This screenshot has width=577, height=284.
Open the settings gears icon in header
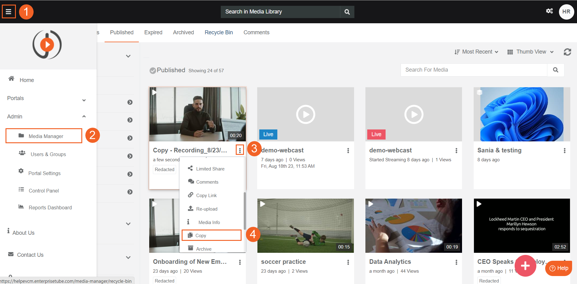coord(549,11)
